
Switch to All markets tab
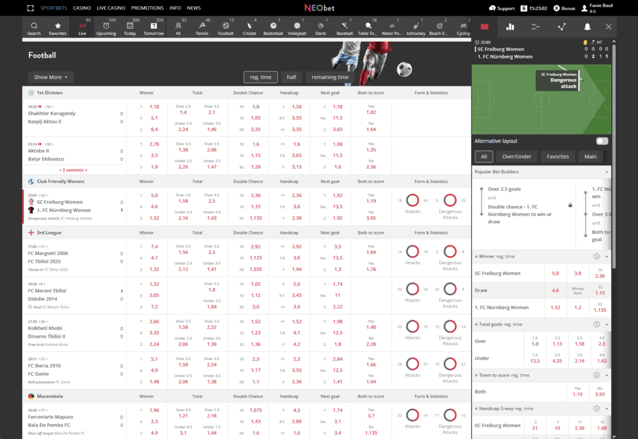click(x=483, y=156)
